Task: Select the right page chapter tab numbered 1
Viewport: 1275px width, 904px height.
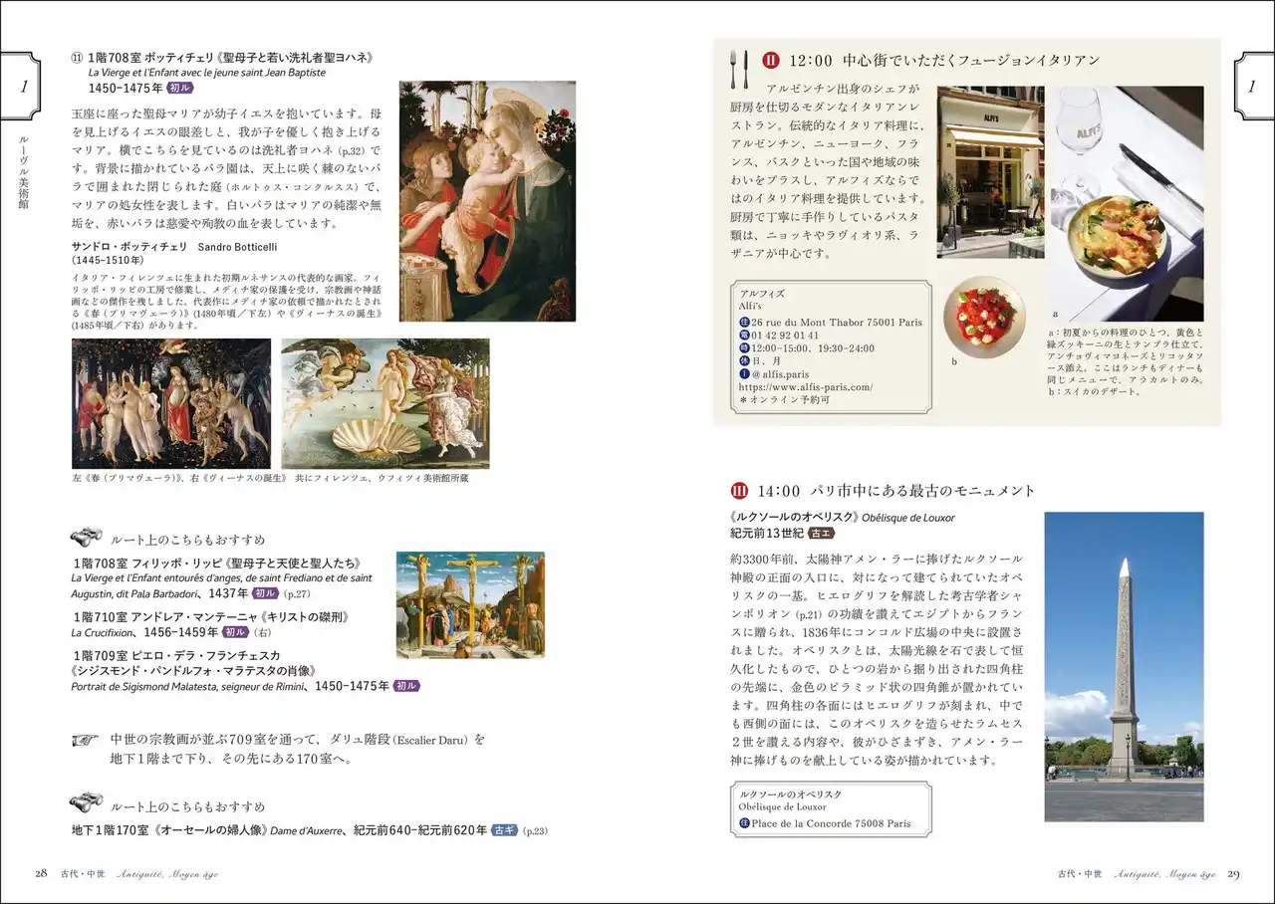Action: point(1252,87)
